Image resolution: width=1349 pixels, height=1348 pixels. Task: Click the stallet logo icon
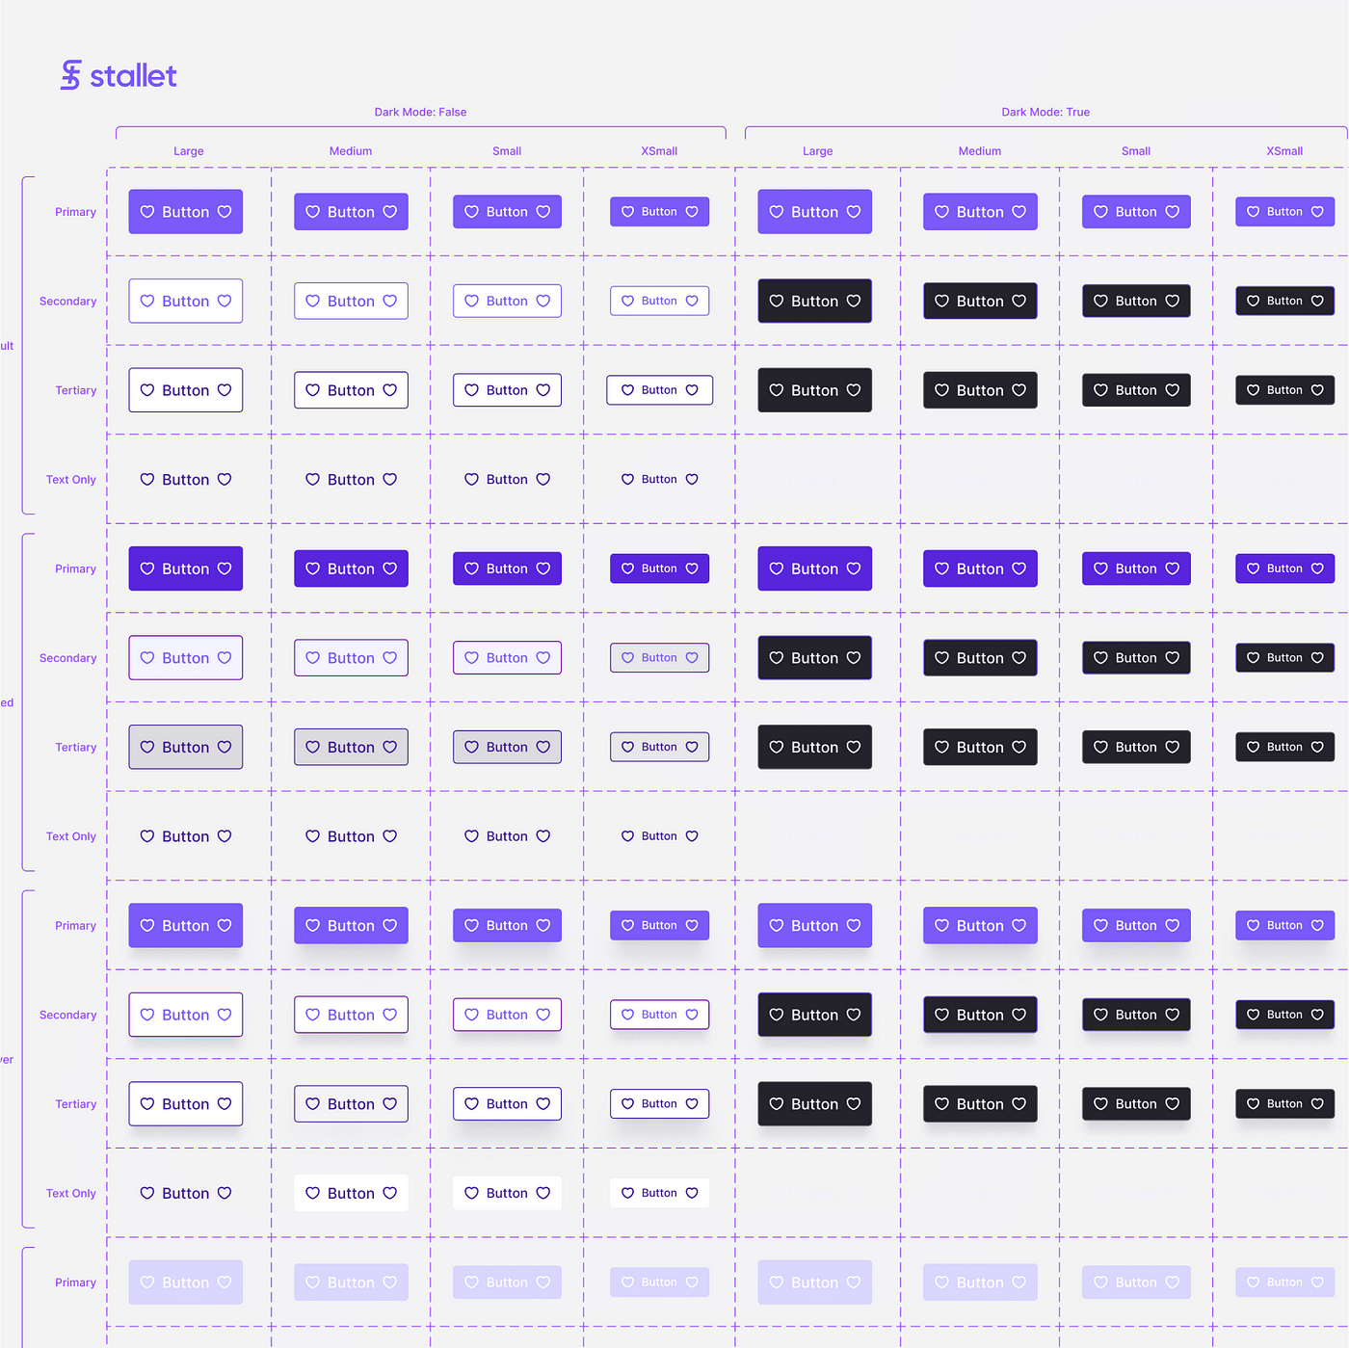70,75
